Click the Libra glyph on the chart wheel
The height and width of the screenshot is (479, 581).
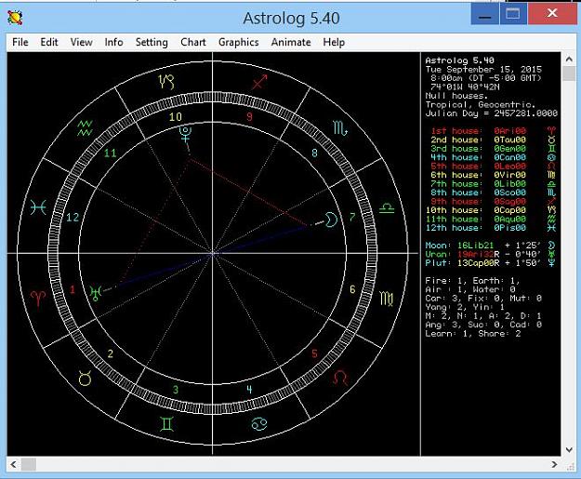click(x=387, y=208)
